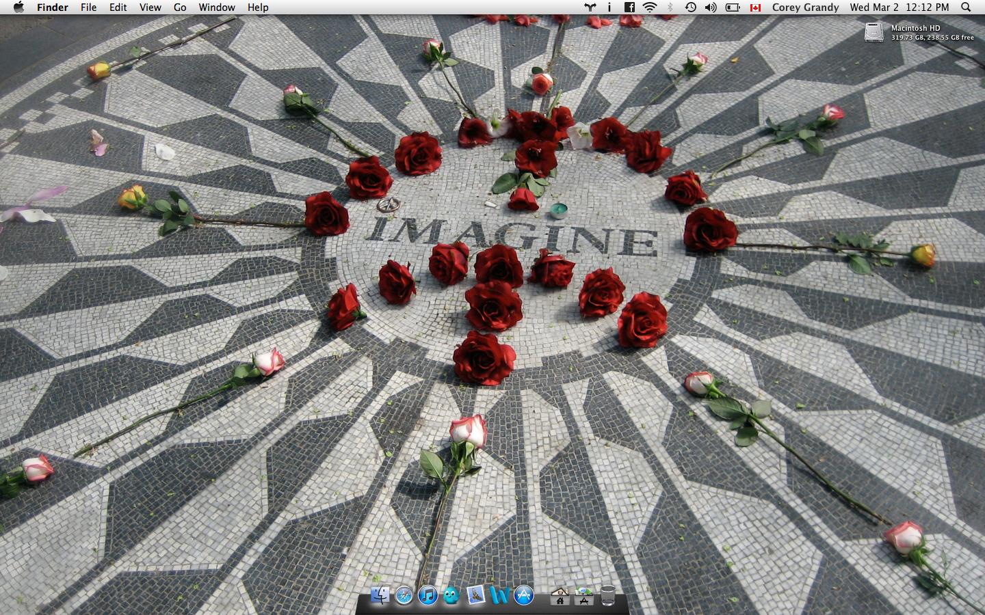
Task: Open the battery status menu
Action: click(733, 7)
